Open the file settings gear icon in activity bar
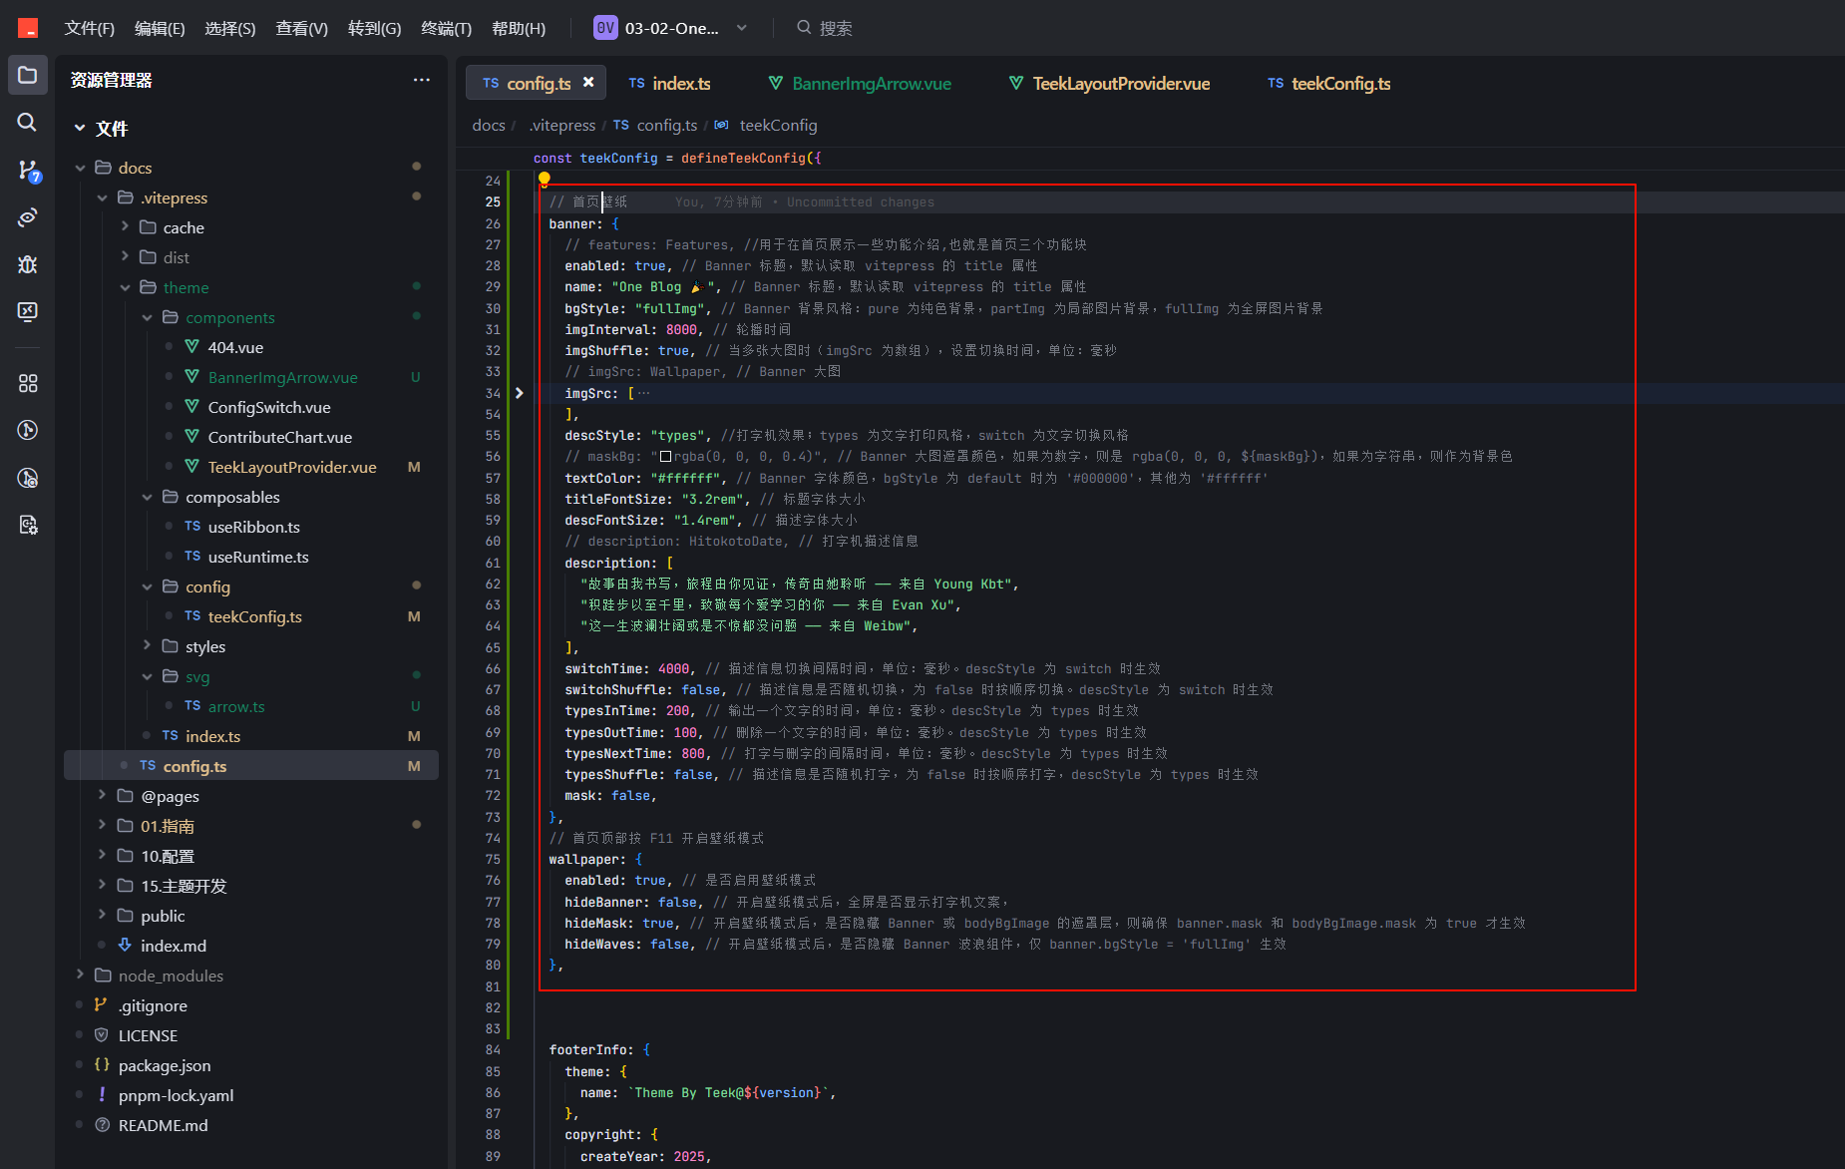This screenshot has width=1845, height=1169. pos(28,525)
